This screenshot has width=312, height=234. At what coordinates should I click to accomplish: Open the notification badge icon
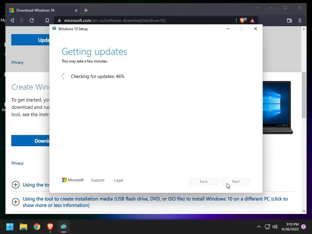coord(303,227)
